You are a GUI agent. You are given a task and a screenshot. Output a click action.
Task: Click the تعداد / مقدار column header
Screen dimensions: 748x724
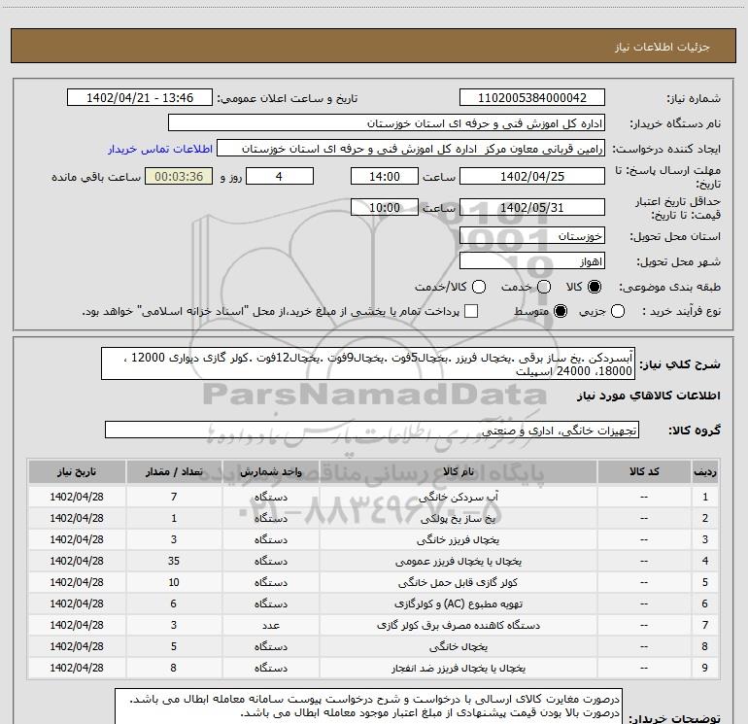click(174, 471)
